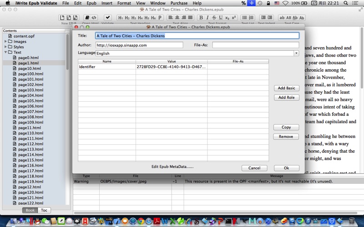Switch to the Book tab
This screenshot has height=227, width=364.
[30, 210]
